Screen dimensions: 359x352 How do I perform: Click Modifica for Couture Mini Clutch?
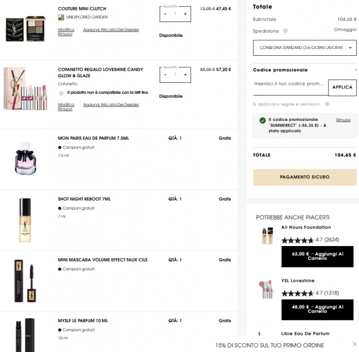66,29
